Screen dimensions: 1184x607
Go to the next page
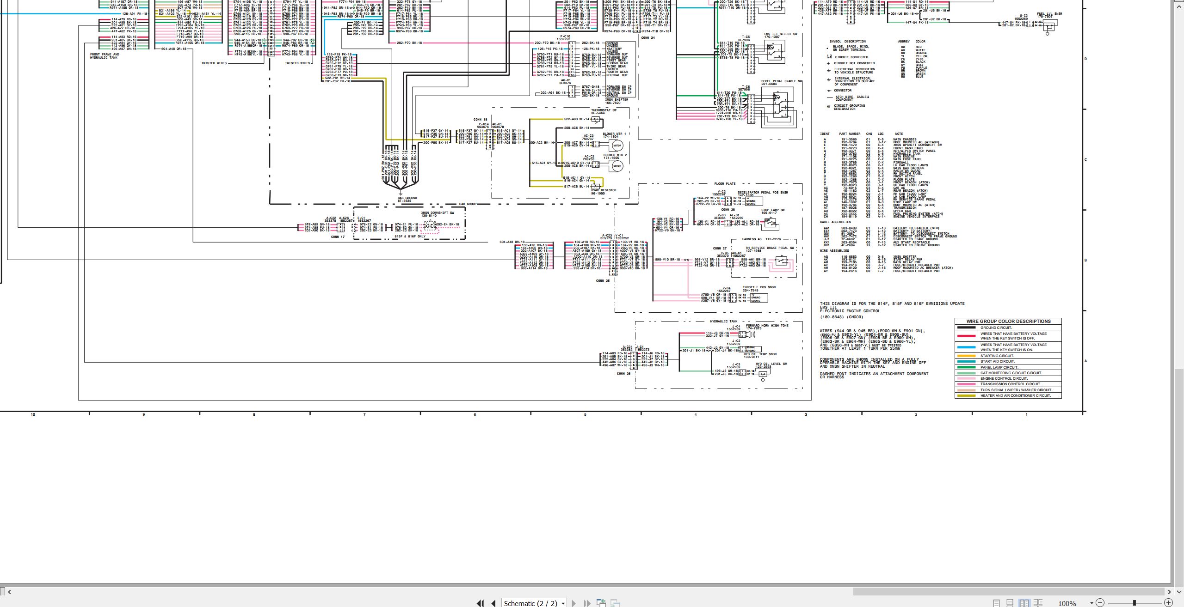coord(574,603)
